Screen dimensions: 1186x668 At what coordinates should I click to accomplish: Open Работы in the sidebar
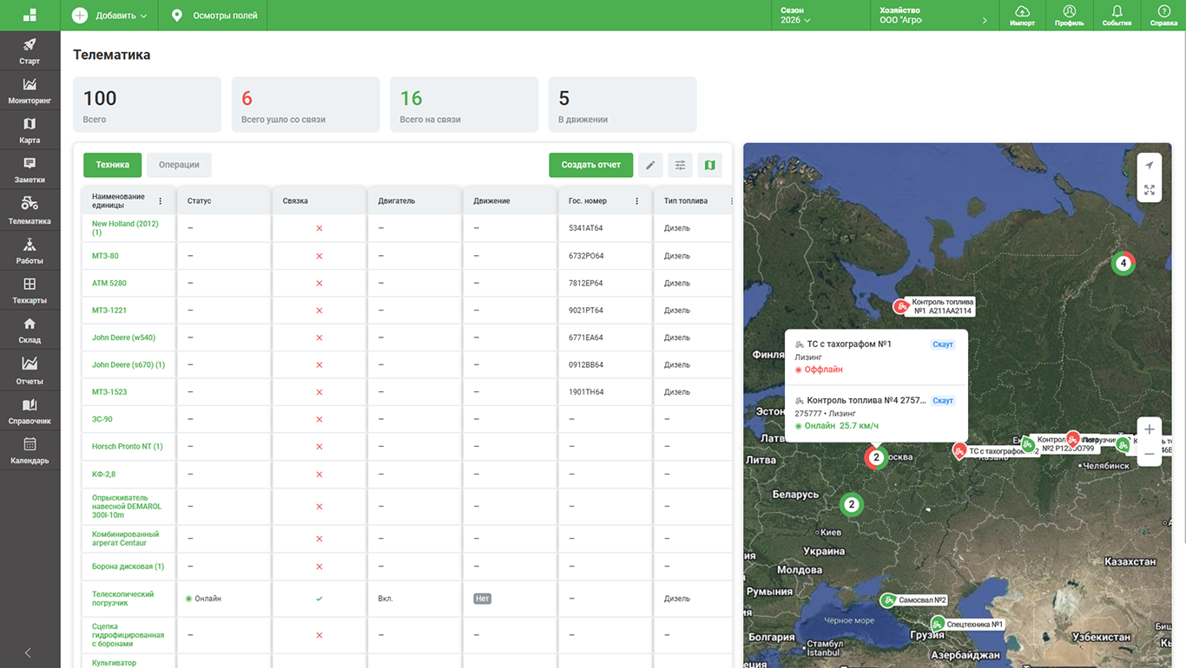pos(30,251)
